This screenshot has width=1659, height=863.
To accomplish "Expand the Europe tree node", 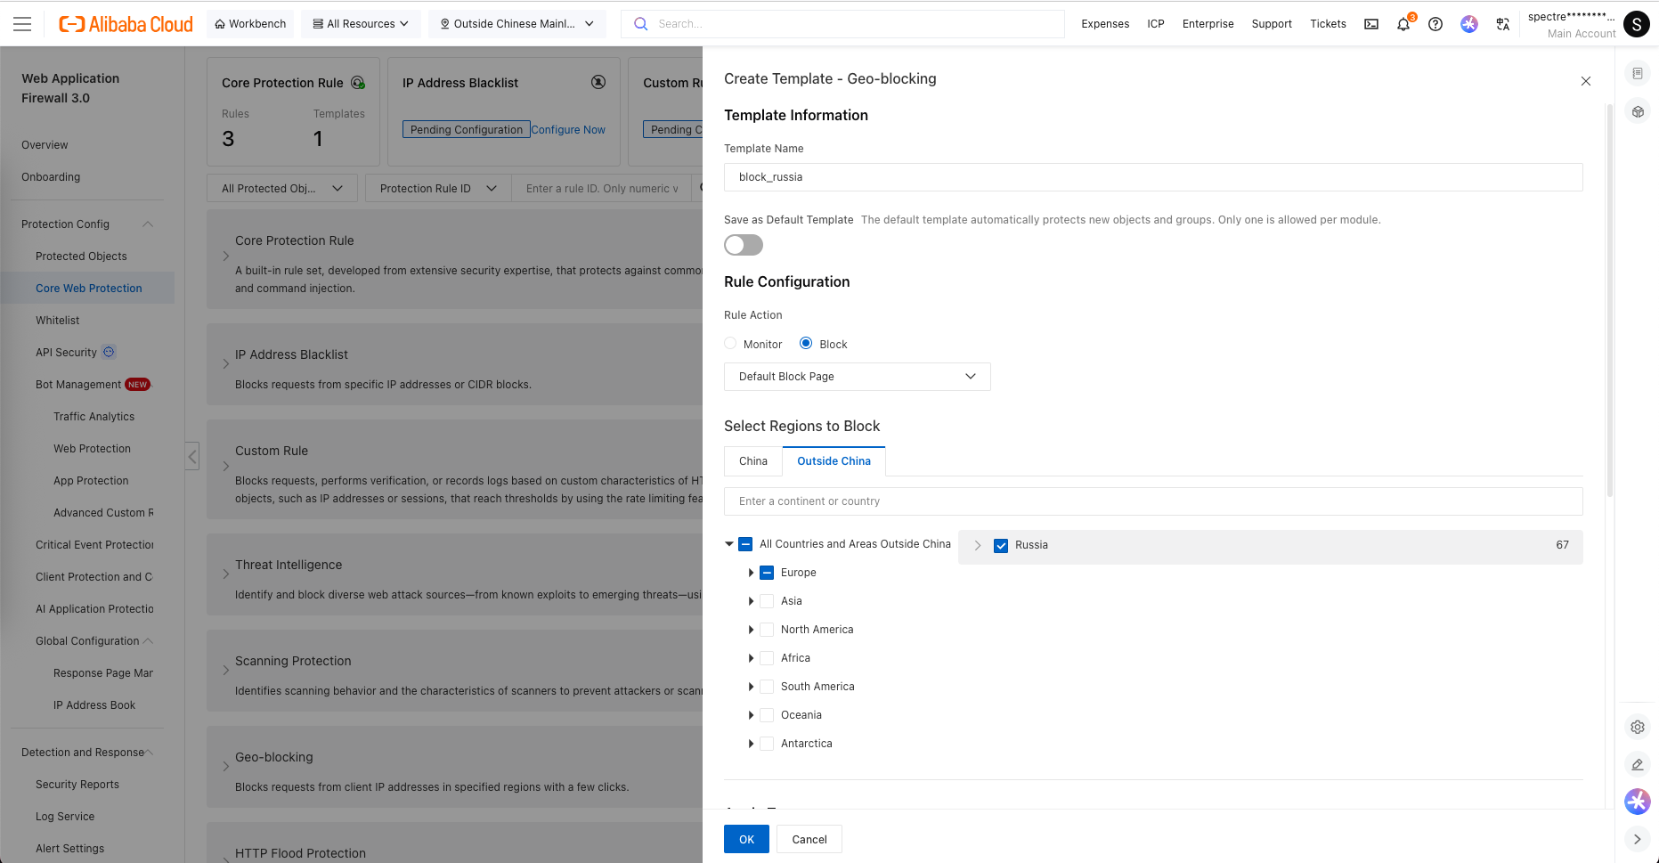I will pyautogui.click(x=751, y=573).
